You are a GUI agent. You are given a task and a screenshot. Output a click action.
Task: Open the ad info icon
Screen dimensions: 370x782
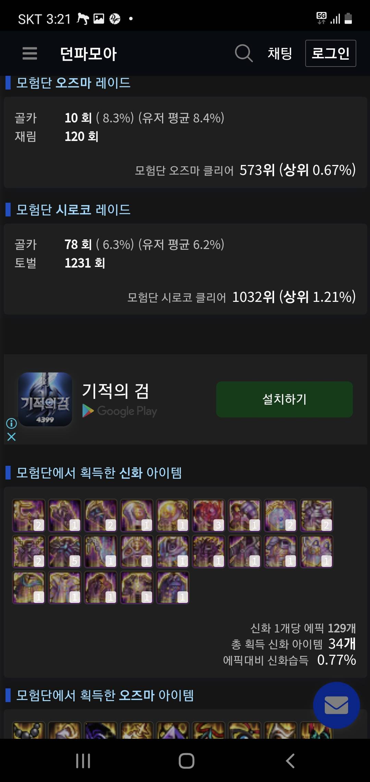click(x=11, y=423)
